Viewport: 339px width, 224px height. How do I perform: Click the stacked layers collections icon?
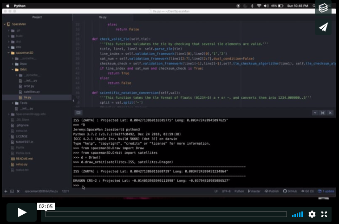[324, 8]
